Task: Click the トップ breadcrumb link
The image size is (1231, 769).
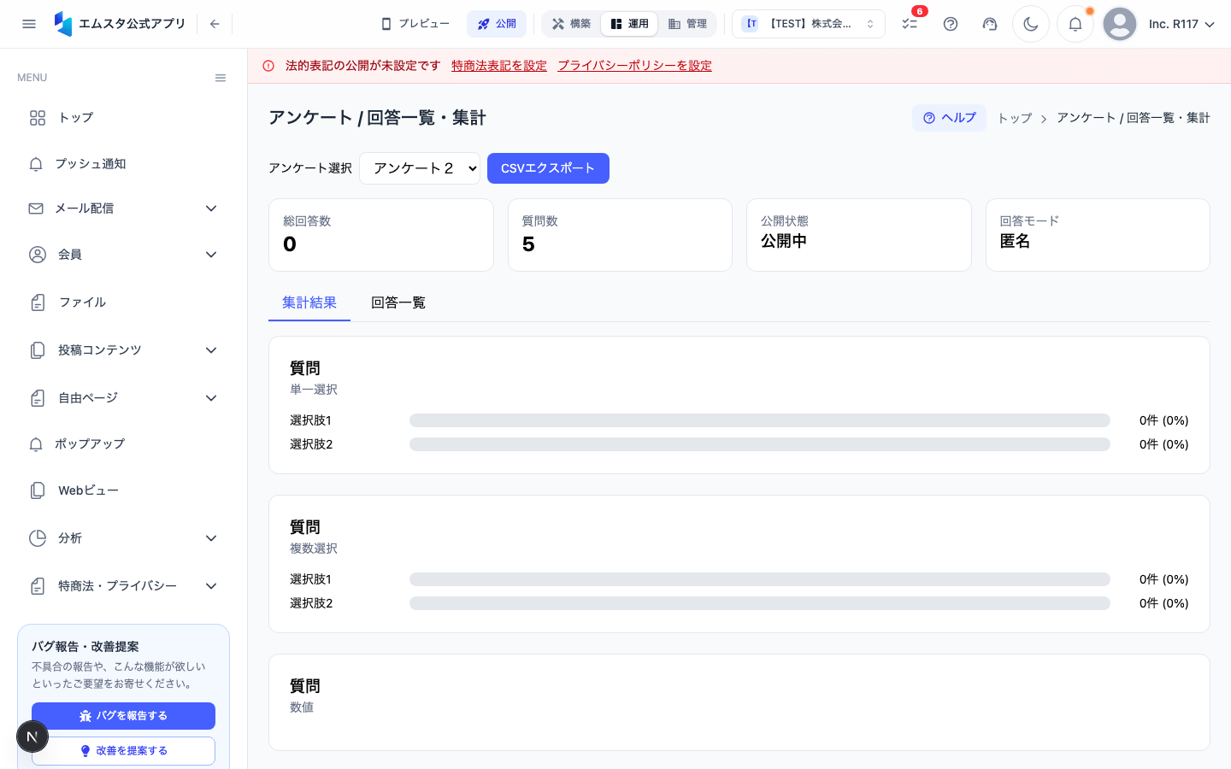Action: pyautogui.click(x=1015, y=118)
